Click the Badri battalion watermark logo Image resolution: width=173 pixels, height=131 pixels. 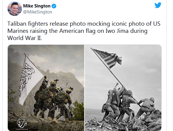click(x=22, y=123)
